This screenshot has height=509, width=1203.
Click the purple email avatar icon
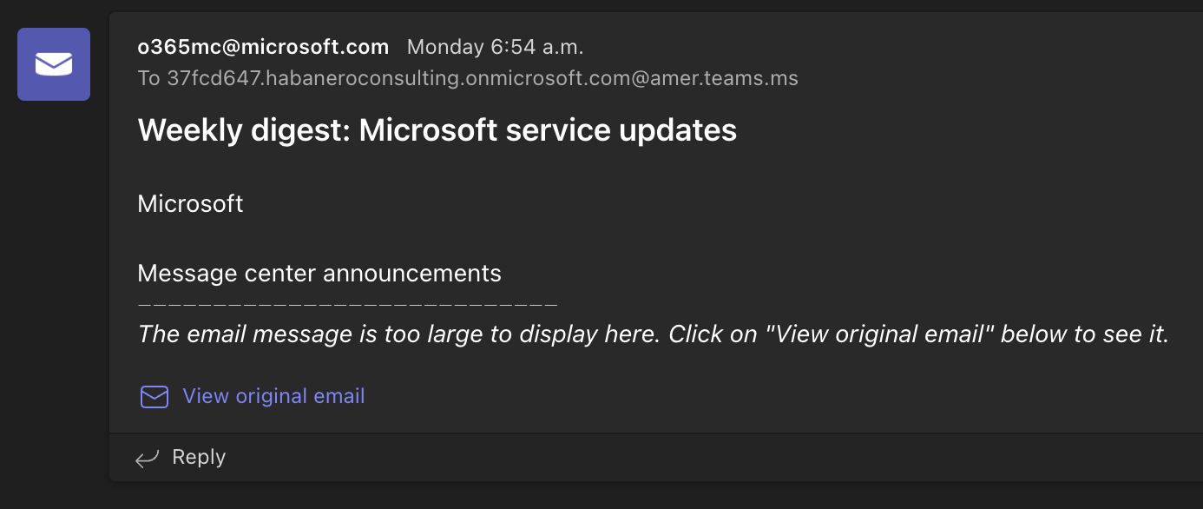pyautogui.click(x=54, y=64)
